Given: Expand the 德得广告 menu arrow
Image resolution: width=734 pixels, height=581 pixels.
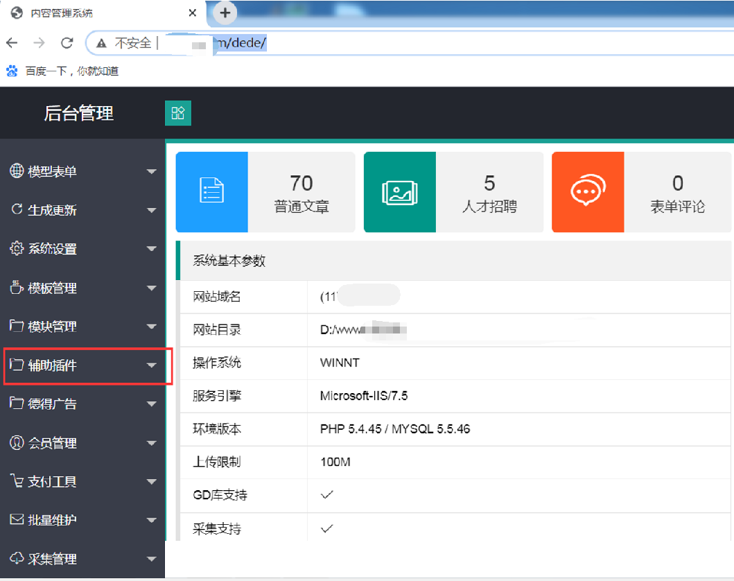Looking at the screenshot, I should coord(151,404).
